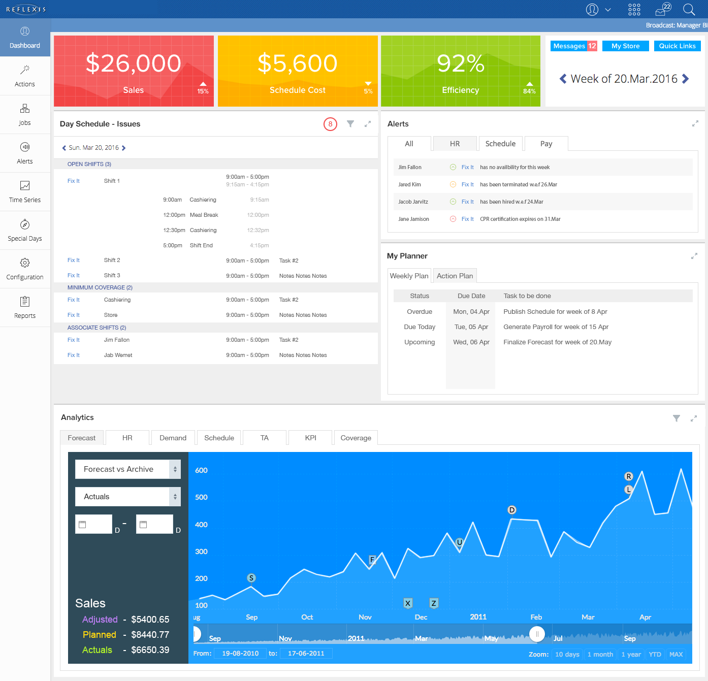Click the Messages button
The image size is (708, 681).
(x=574, y=46)
